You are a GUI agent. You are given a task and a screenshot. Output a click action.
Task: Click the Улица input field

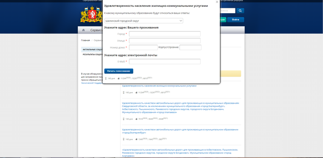164,41
